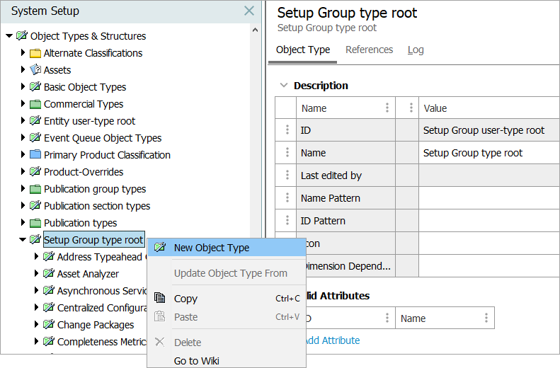This screenshot has width=560, height=368.
Task: Click the Copy icon in context menu
Action: [160, 299]
